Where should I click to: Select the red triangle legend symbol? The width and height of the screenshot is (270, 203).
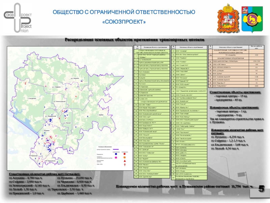coord(125,161)
